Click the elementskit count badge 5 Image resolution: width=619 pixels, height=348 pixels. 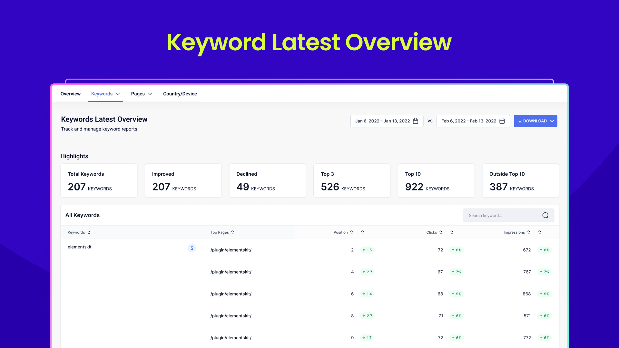(192, 248)
